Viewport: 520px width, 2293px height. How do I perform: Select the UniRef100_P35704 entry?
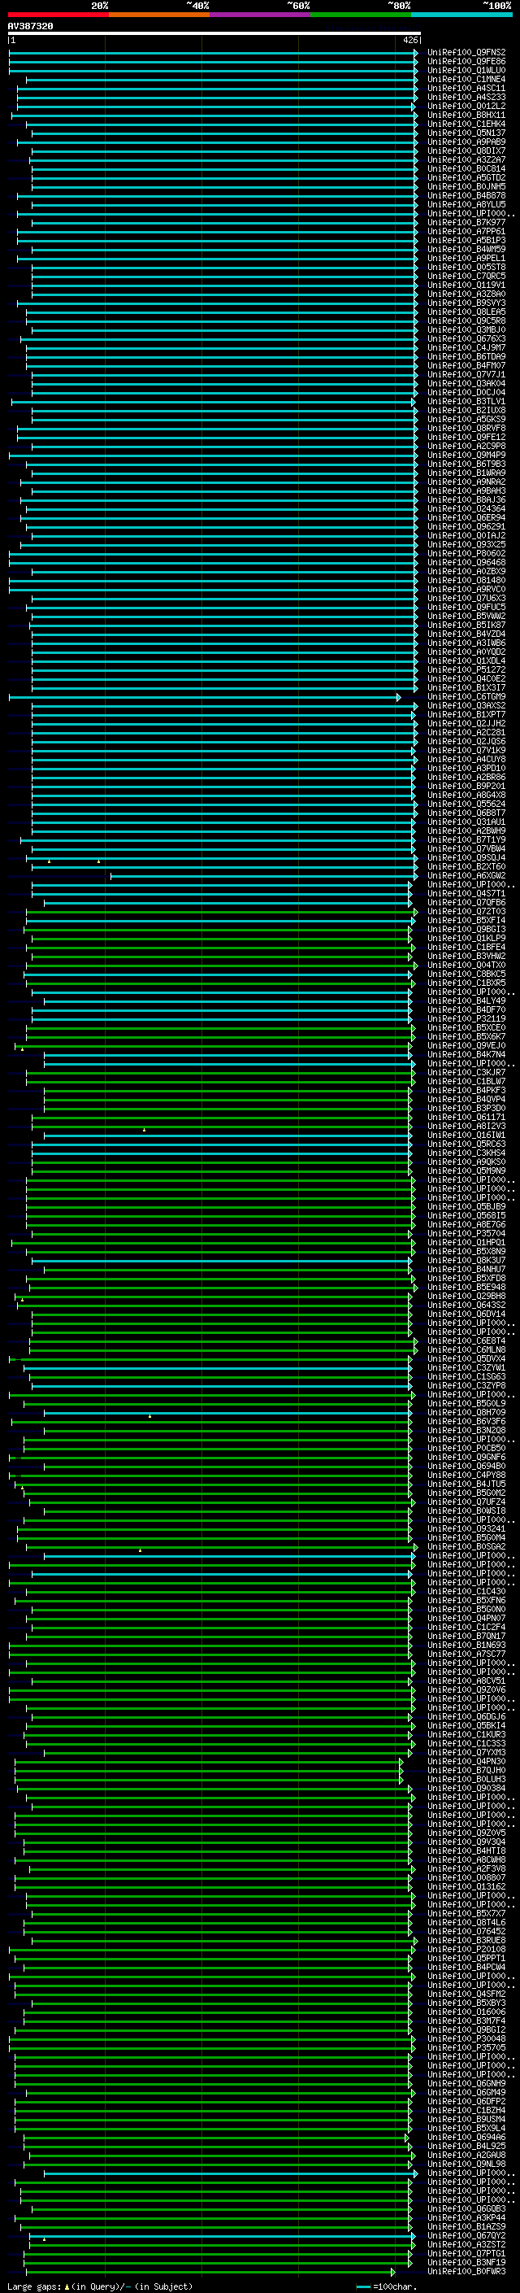click(466, 1233)
